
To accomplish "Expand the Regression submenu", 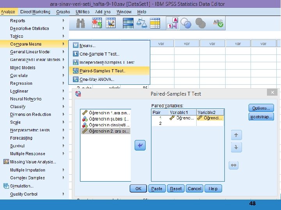I will click(35, 83).
